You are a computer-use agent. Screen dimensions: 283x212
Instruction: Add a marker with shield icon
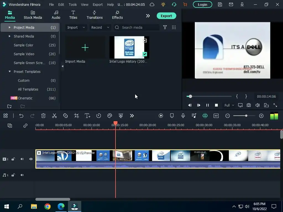tap(172, 116)
